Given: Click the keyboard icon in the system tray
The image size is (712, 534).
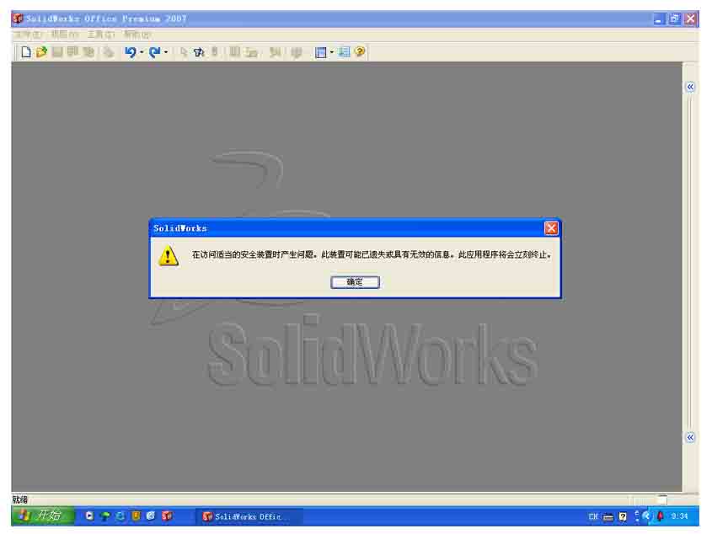Looking at the screenshot, I should (x=608, y=517).
